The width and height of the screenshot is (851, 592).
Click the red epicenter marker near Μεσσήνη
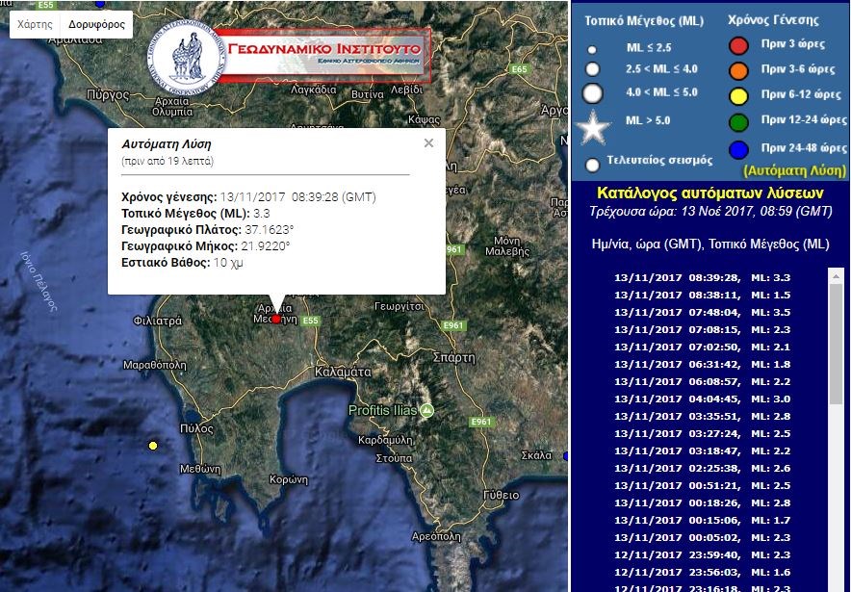pos(277,319)
